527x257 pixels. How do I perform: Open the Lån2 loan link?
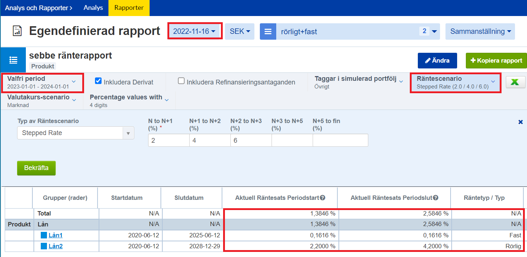56,246
